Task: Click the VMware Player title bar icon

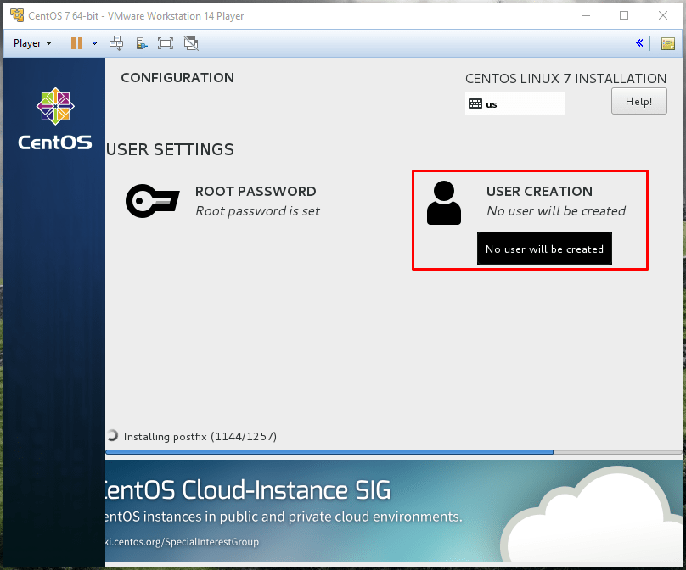Action: pos(17,15)
